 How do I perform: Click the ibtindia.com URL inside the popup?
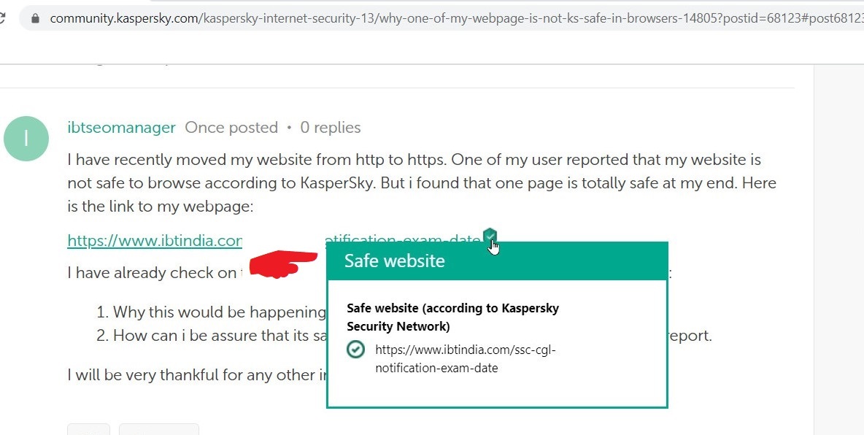[x=465, y=358]
